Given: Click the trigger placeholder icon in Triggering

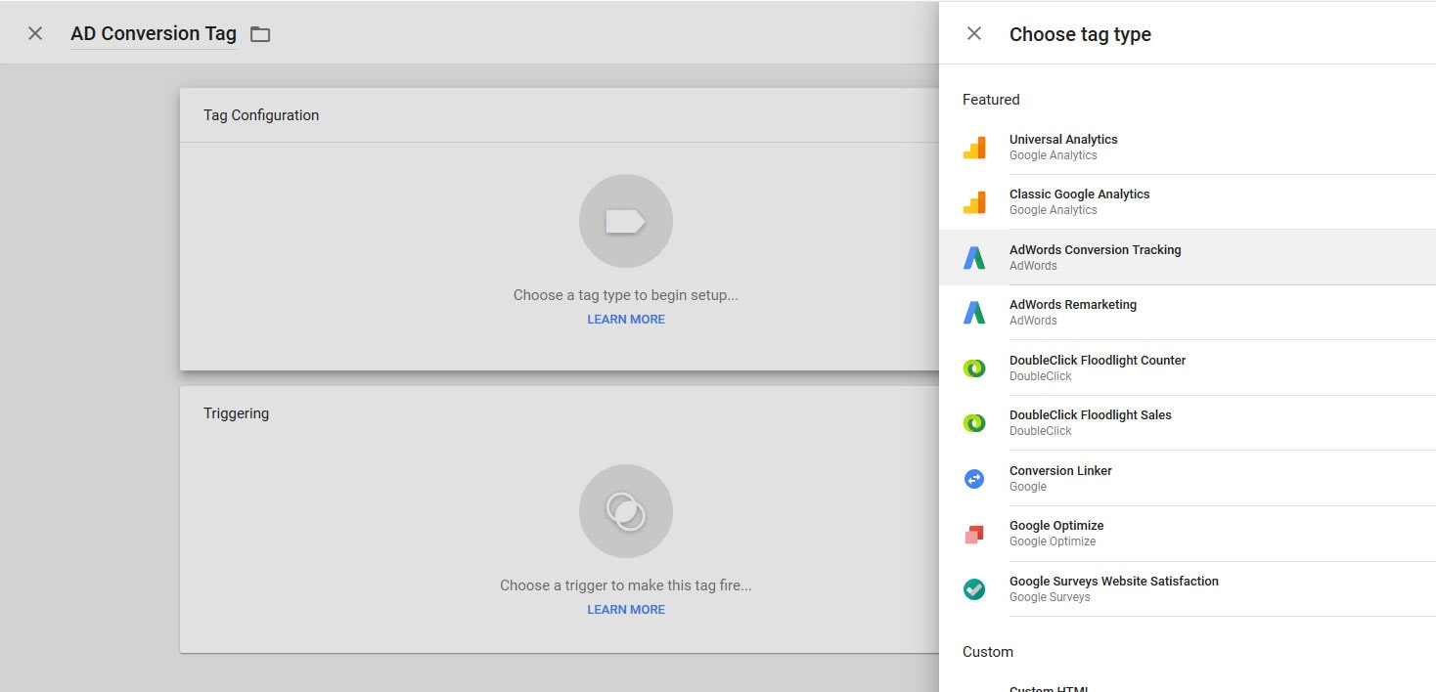Looking at the screenshot, I should click(626, 511).
